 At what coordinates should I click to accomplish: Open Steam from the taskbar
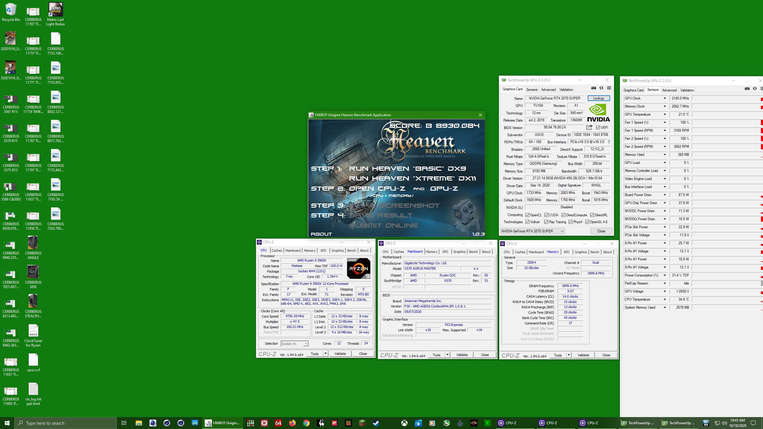pyautogui.click(x=376, y=423)
